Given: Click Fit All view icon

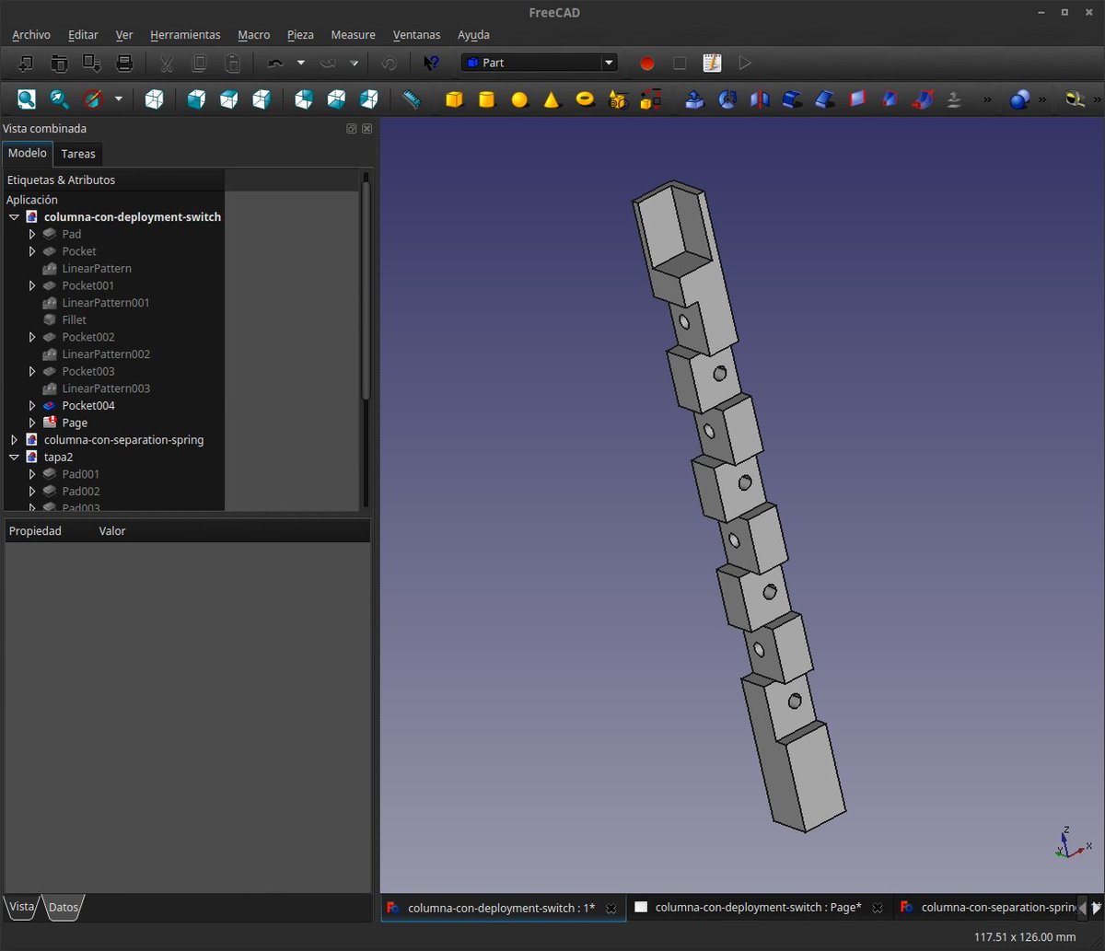Looking at the screenshot, I should pos(27,99).
